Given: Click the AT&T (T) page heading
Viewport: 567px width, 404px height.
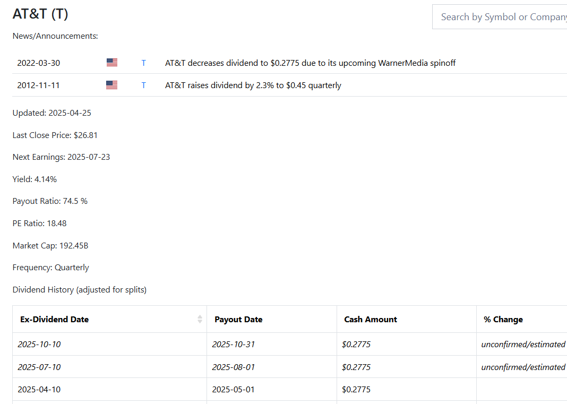Looking at the screenshot, I should [x=40, y=14].
